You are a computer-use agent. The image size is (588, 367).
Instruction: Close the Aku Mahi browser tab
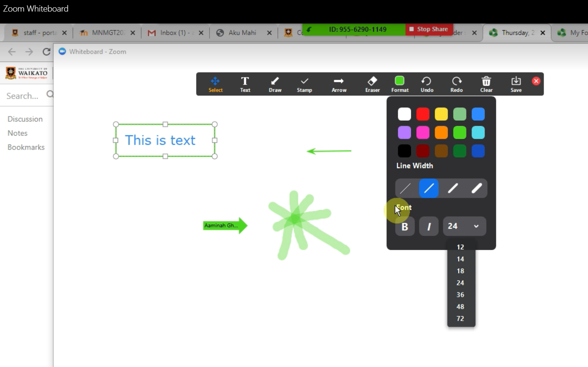(x=269, y=33)
